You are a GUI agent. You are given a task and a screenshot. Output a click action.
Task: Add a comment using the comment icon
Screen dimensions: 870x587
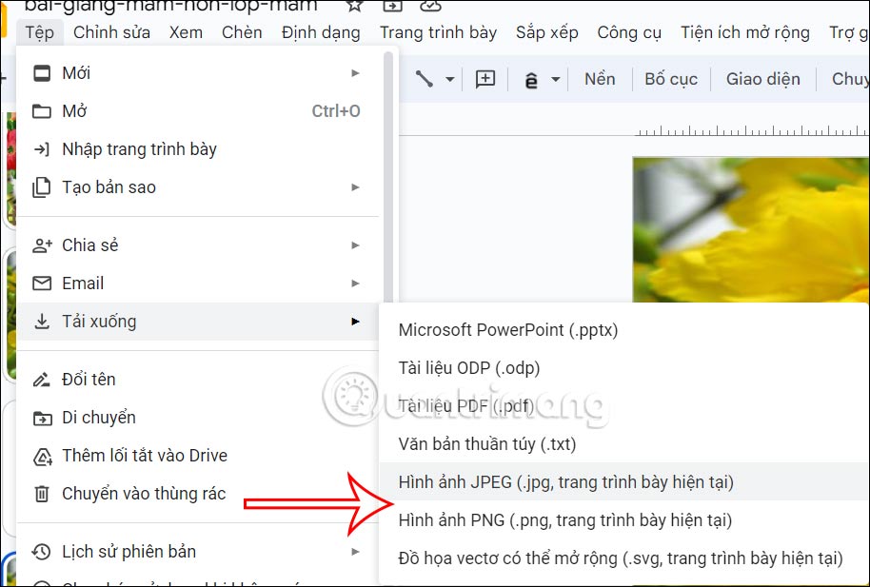click(485, 79)
